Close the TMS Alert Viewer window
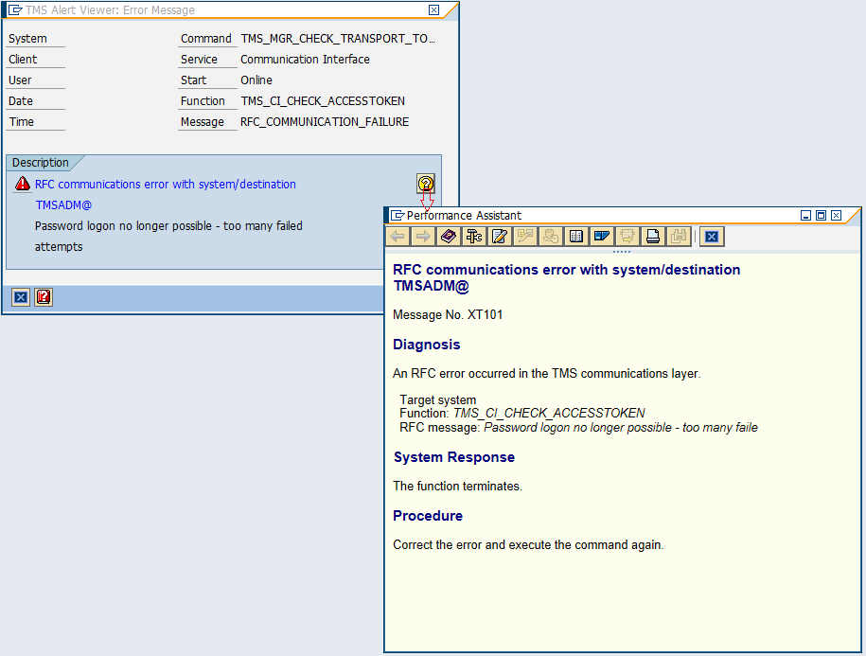This screenshot has width=866, height=656. tap(434, 9)
